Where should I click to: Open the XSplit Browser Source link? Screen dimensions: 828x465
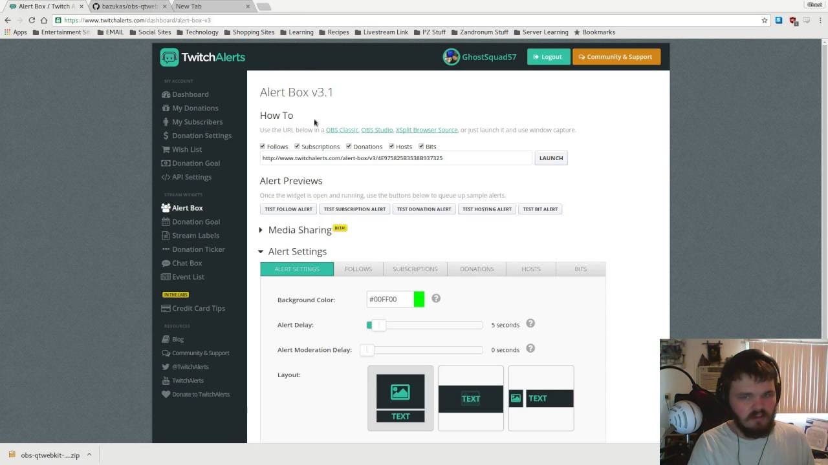[x=427, y=130]
